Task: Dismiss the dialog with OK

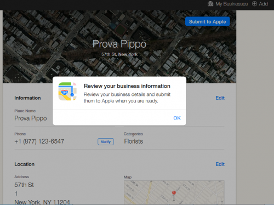Action: coord(177,118)
